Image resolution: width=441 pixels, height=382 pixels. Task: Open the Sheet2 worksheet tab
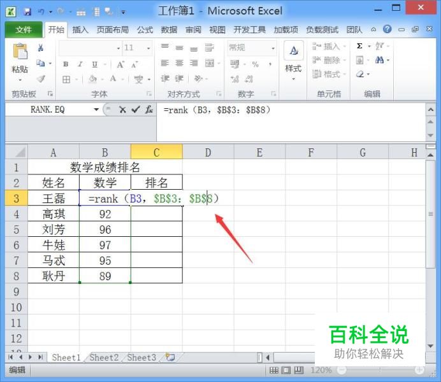104,358
